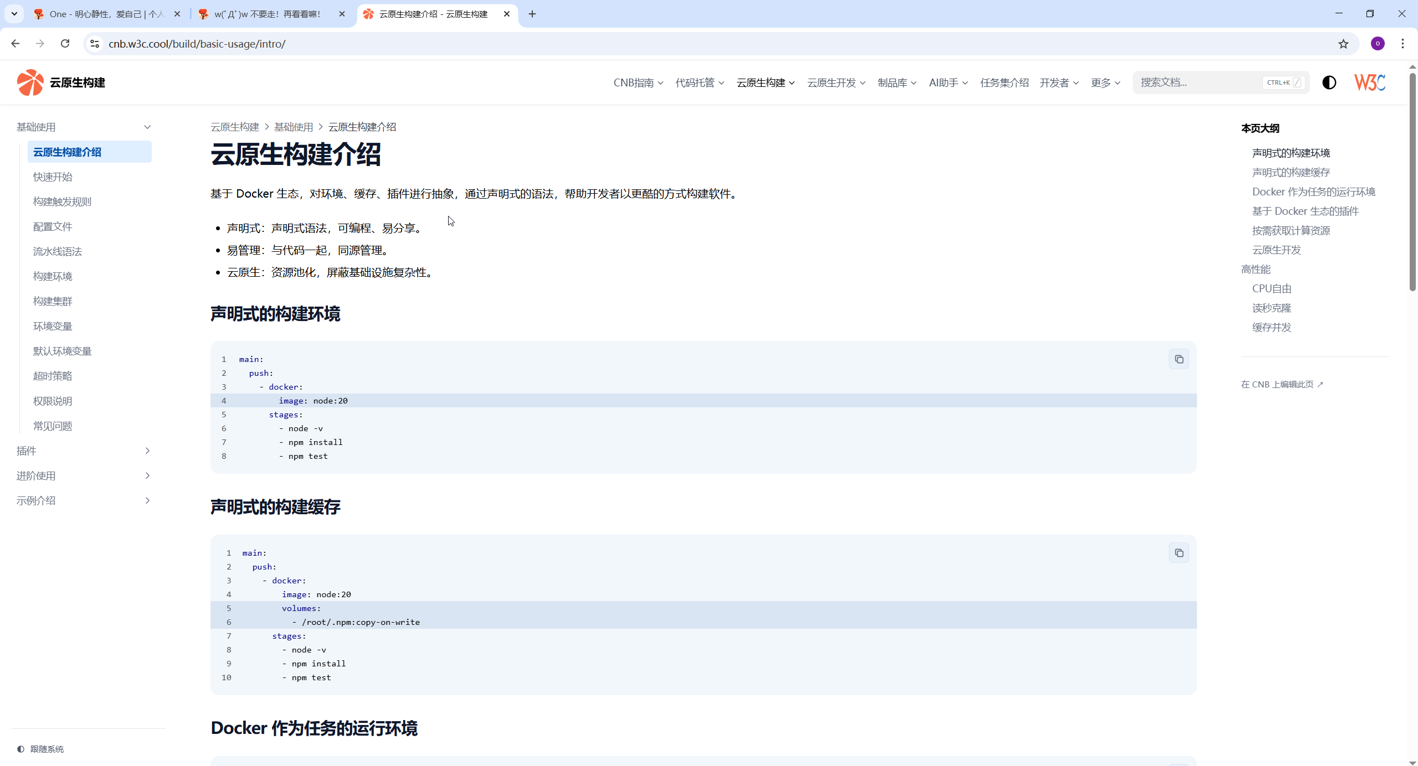The image size is (1418, 766).
Task: Go to 快速开始 in sidebar
Action: 53,177
